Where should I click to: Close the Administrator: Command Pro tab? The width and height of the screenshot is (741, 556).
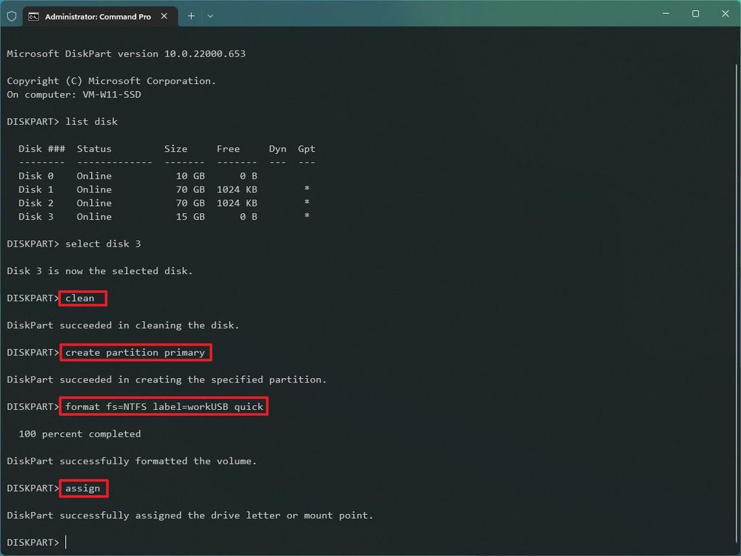point(164,15)
